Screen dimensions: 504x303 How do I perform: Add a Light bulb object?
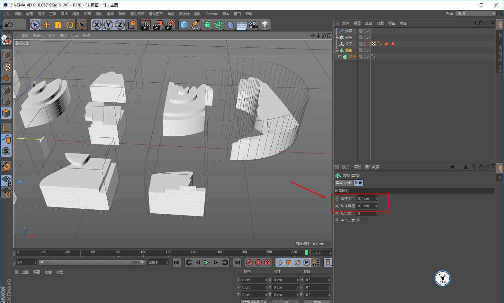pos(265,25)
